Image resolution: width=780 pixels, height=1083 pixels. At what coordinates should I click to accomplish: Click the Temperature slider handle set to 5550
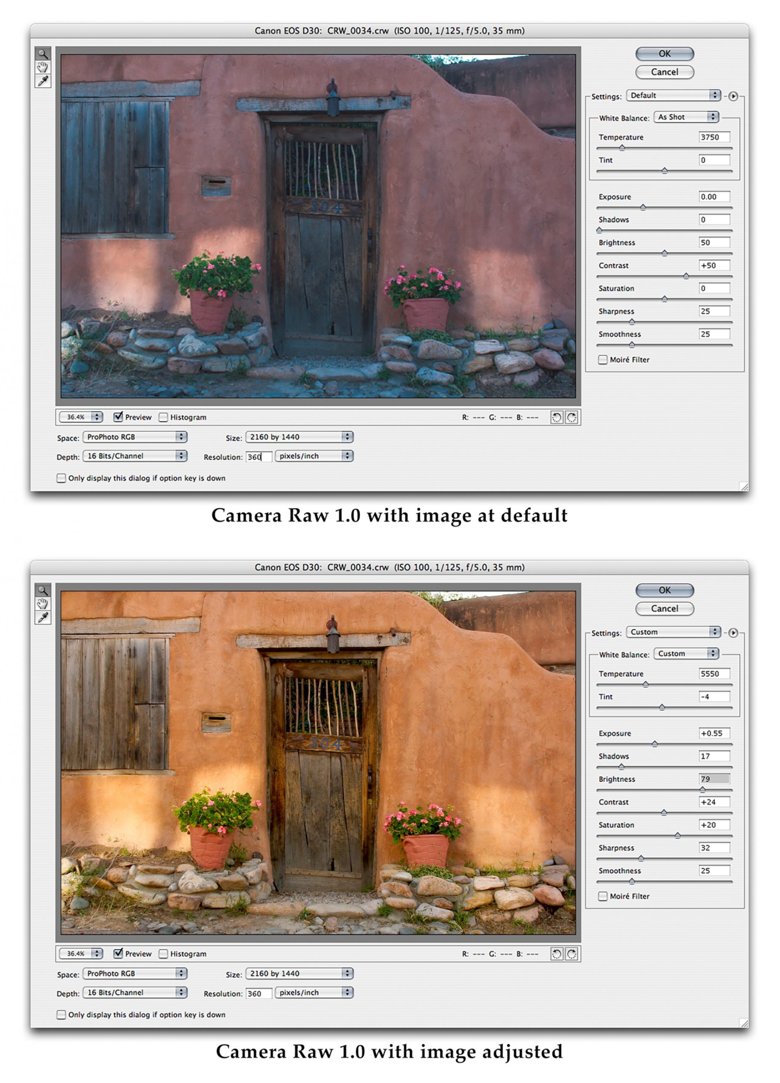click(x=645, y=684)
